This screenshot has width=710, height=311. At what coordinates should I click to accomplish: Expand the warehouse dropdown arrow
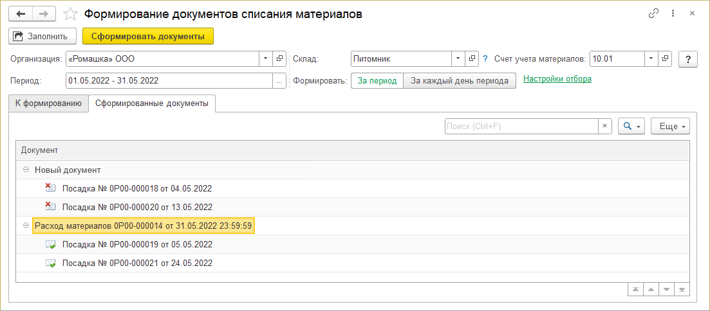[x=458, y=59]
